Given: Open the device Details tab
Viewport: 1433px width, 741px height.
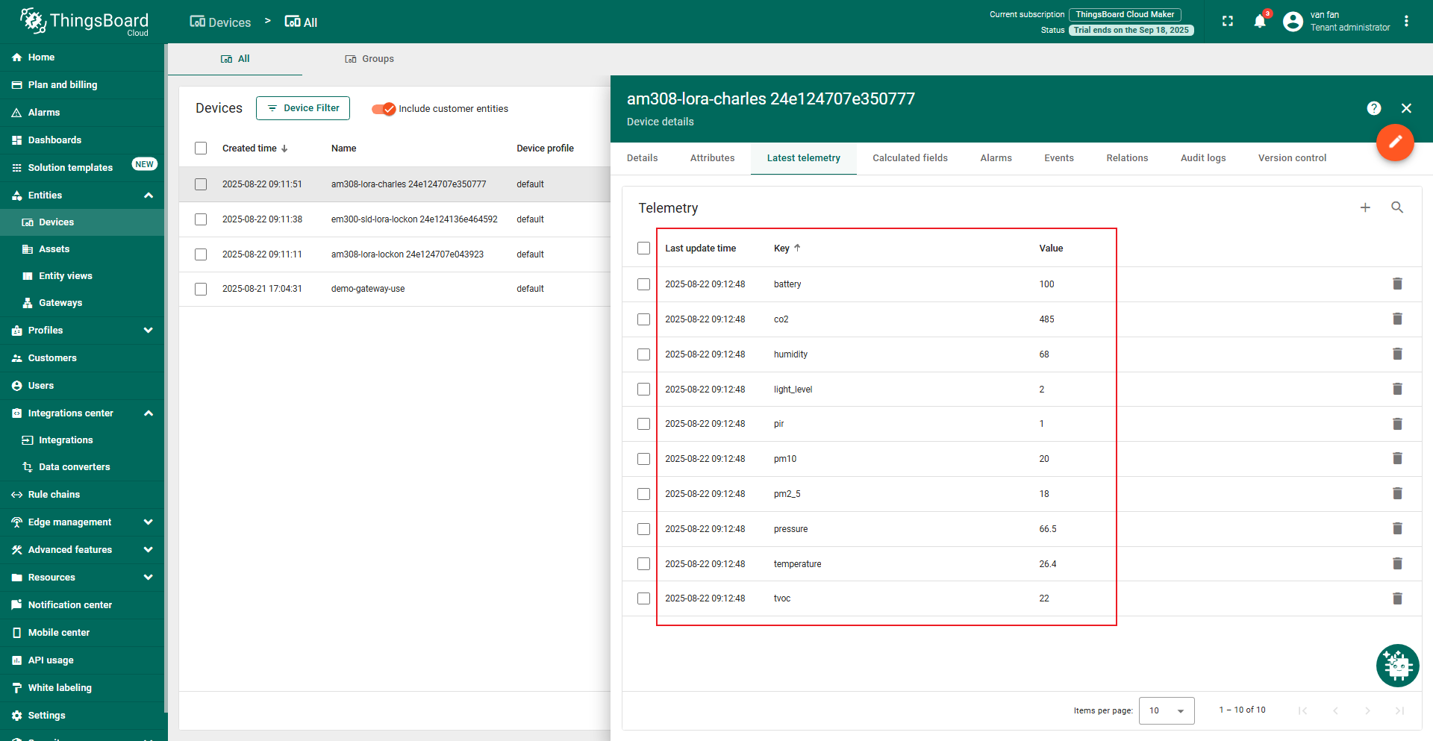Looking at the screenshot, I should [642, 158].
